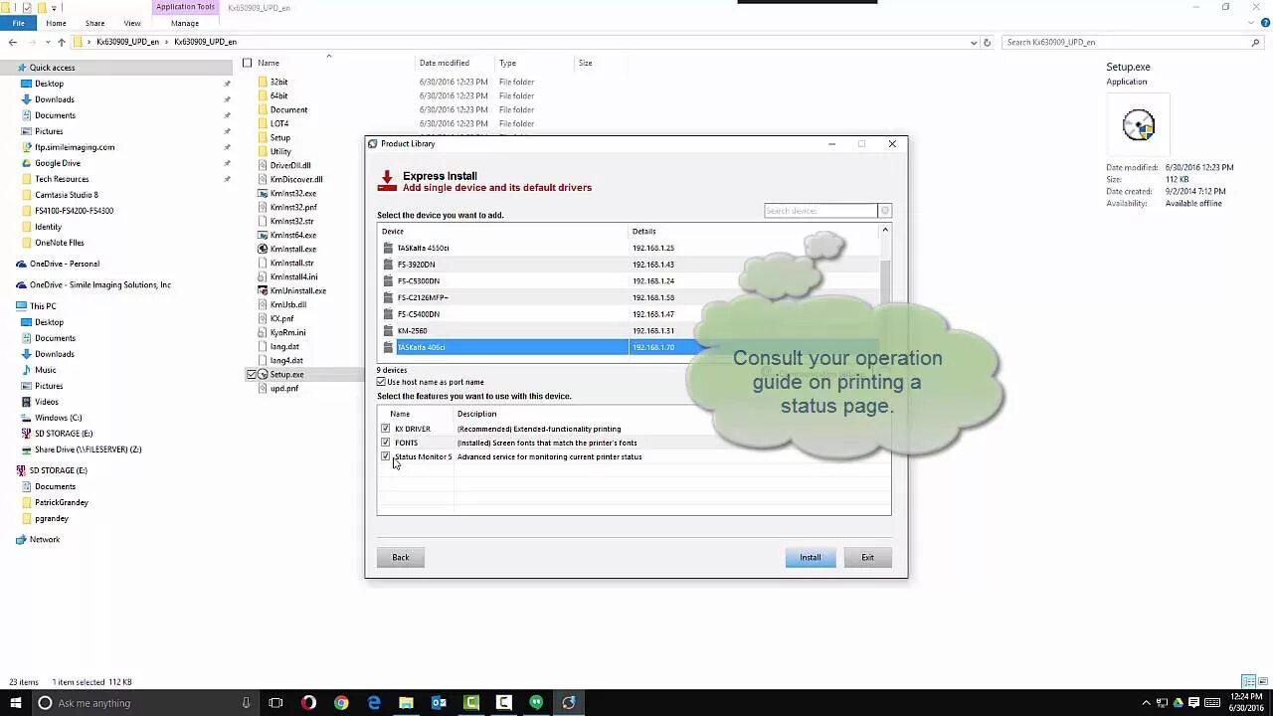Select OneDrive - Personal in navigation pane
The height and width of the screenshot is (716, 1273).
tap(65, 264)
